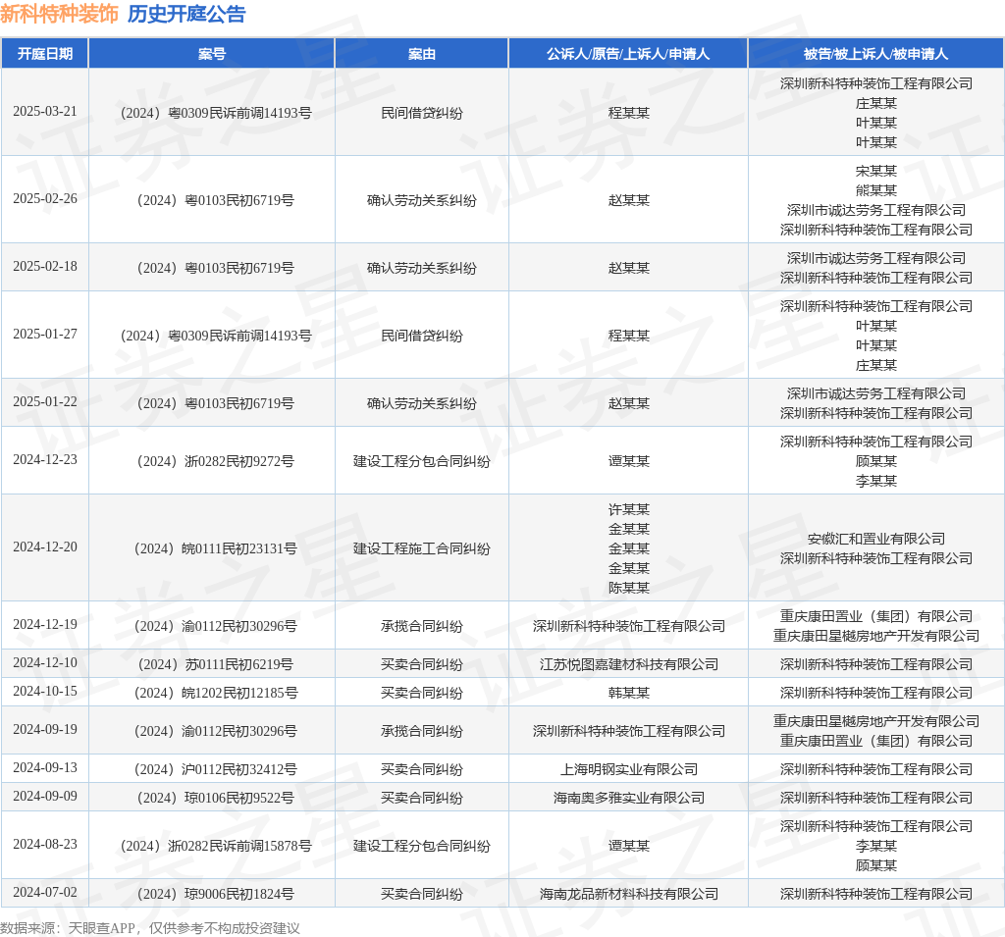Click '庄某某' in the 2025-03-21 row
This screenshot has height=937, width=1005.
[876, 103]
